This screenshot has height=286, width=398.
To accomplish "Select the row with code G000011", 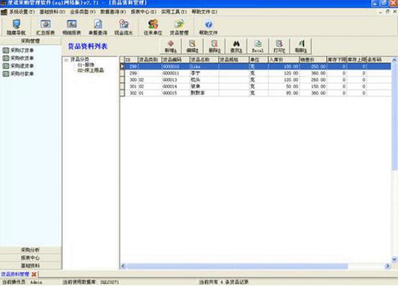I will point(255,73).
